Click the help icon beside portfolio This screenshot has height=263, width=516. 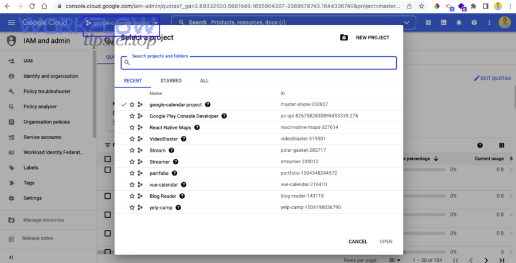[174, 173]
